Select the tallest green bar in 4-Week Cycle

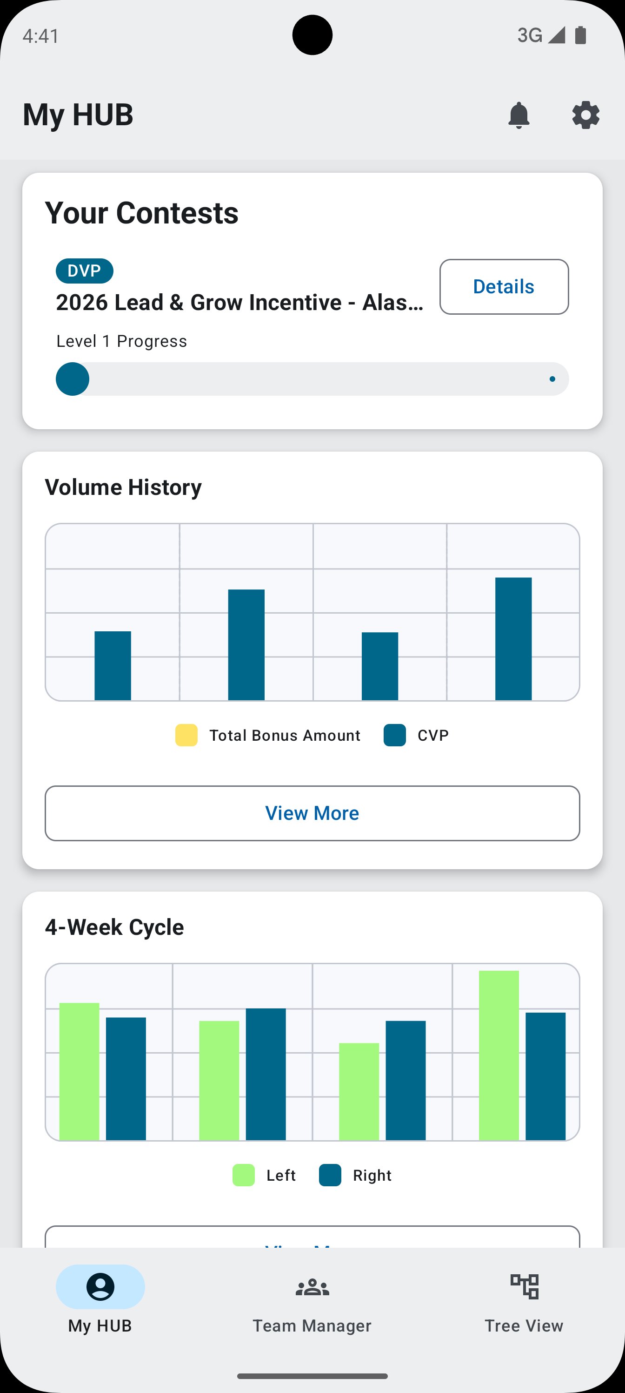click(499, 1055)
